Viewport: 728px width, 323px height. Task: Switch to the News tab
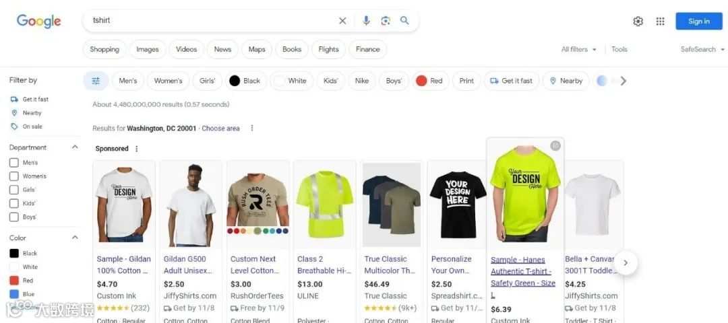(222, 49)
